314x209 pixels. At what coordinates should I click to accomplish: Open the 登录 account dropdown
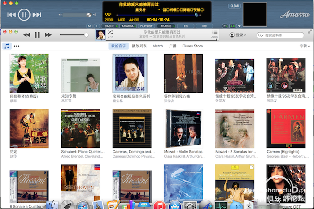point(238,35)
